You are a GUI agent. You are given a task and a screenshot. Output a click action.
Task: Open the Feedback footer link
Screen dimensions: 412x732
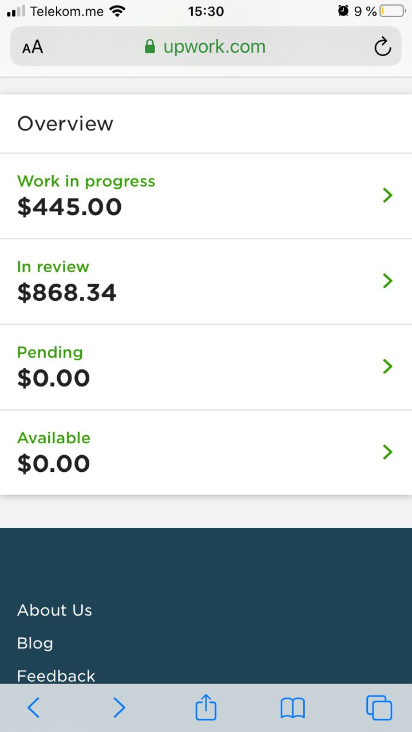tap(56, 676)
